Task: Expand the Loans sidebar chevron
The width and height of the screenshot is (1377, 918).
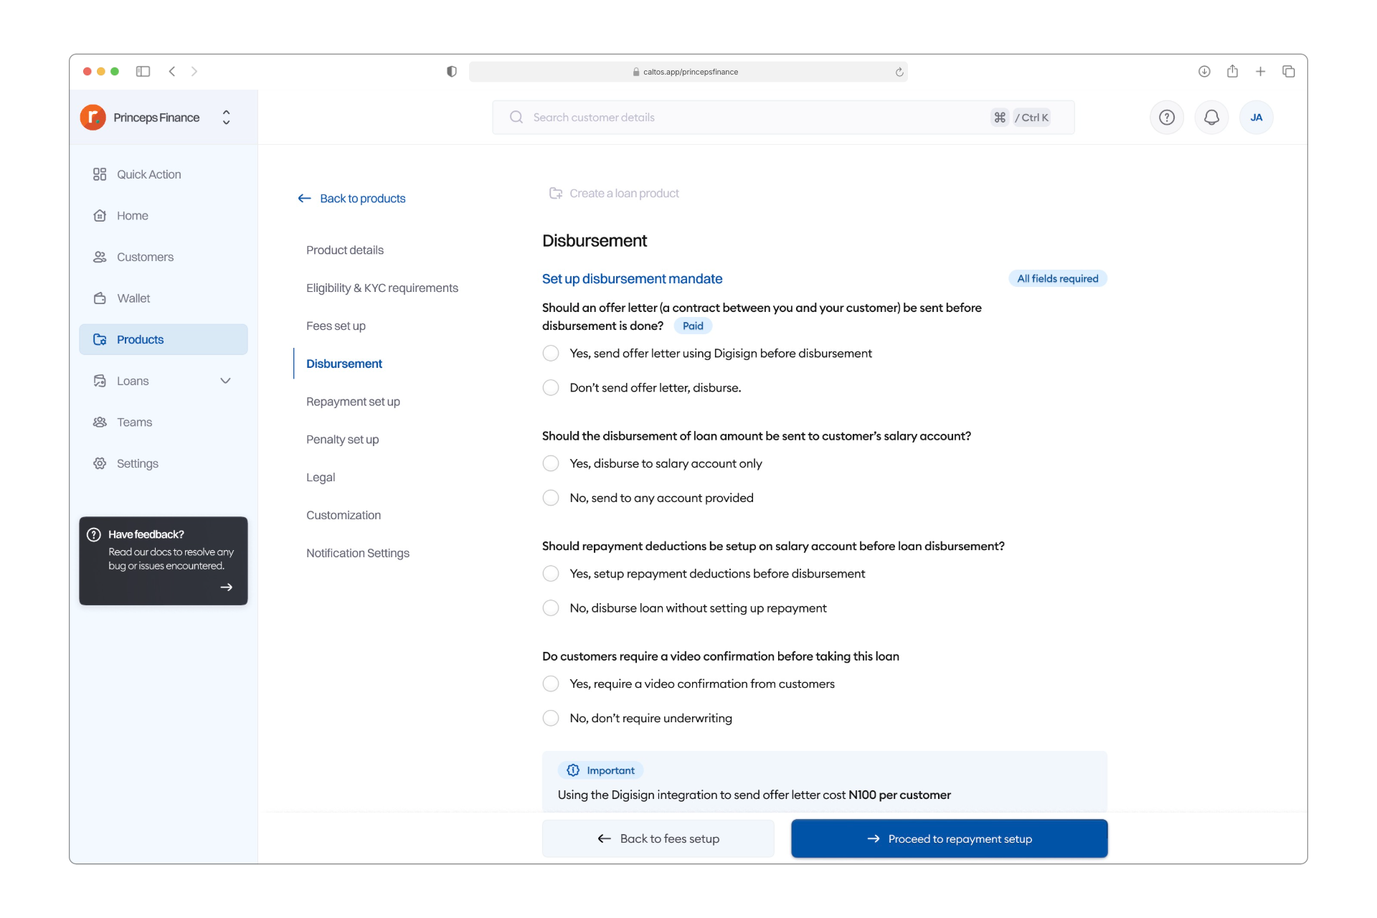Action: (225, 381)
